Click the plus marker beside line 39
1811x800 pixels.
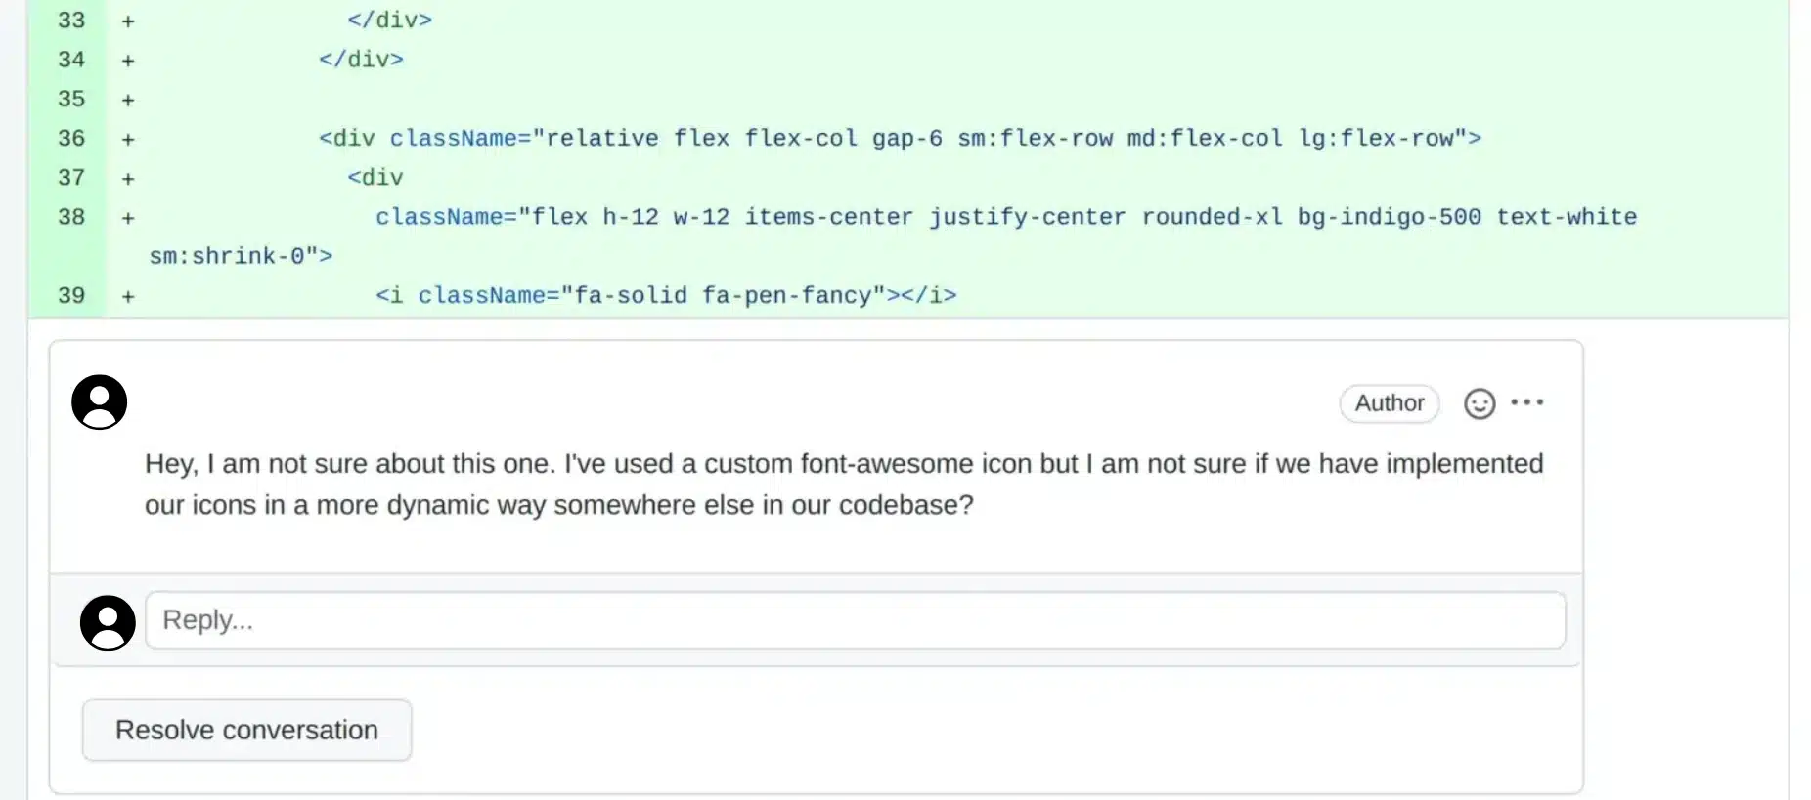click(x=127, y=295)
